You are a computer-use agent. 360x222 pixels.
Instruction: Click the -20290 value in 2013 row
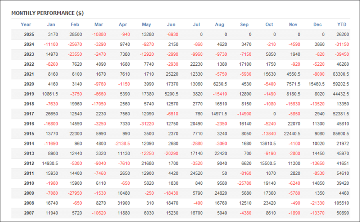171,153
